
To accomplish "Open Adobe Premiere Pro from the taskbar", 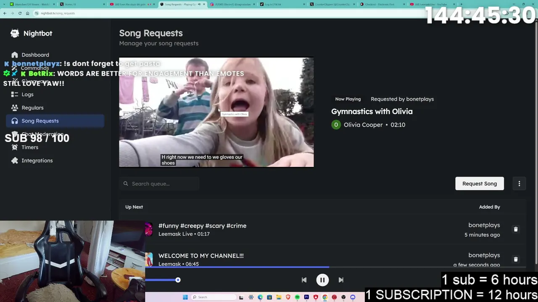I will (x=306, y=297).
